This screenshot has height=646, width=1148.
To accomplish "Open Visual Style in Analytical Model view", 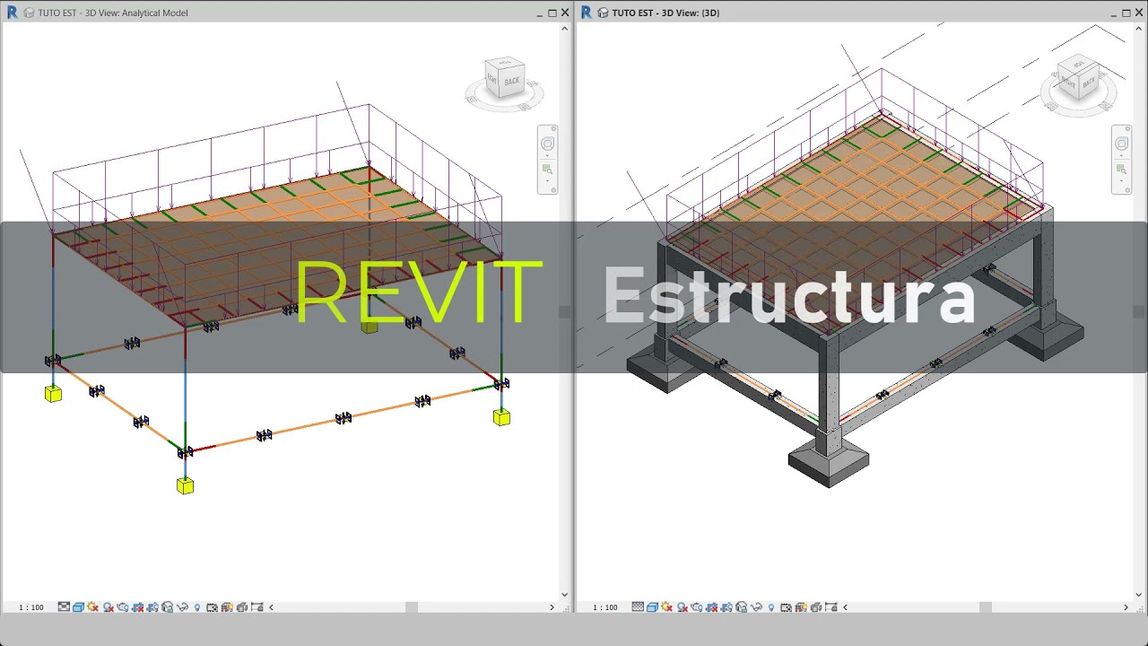I will (78, 607).
